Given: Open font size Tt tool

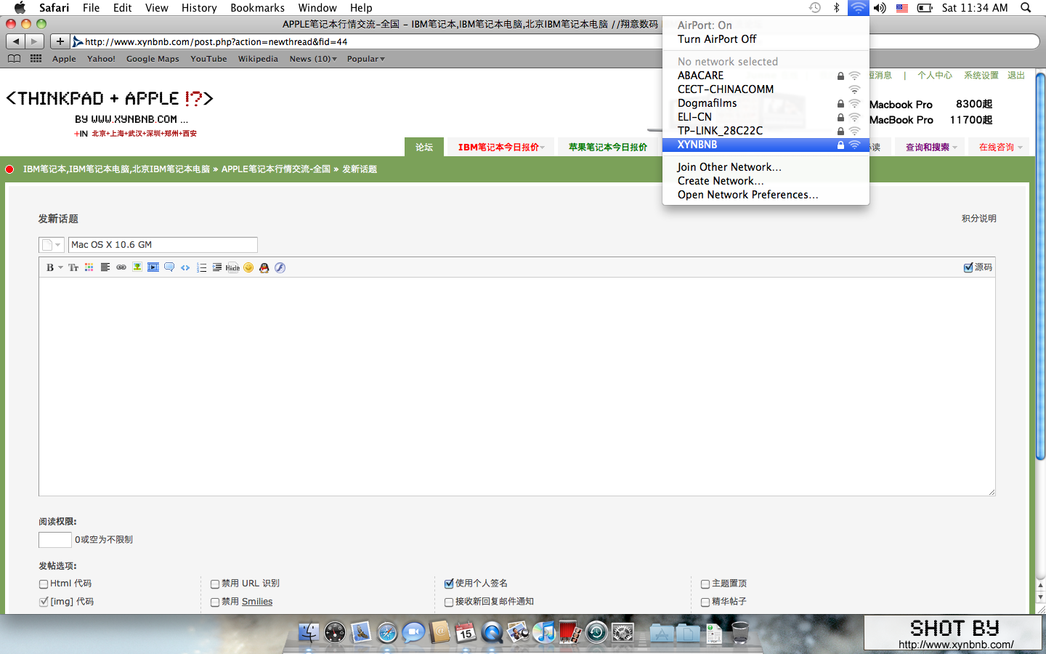Looking at the screenshot, I should [x=73, y=267].
